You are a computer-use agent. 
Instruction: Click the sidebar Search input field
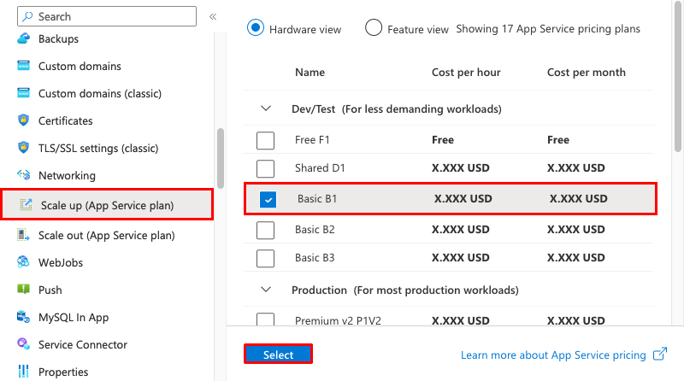[x=111, y=16]
